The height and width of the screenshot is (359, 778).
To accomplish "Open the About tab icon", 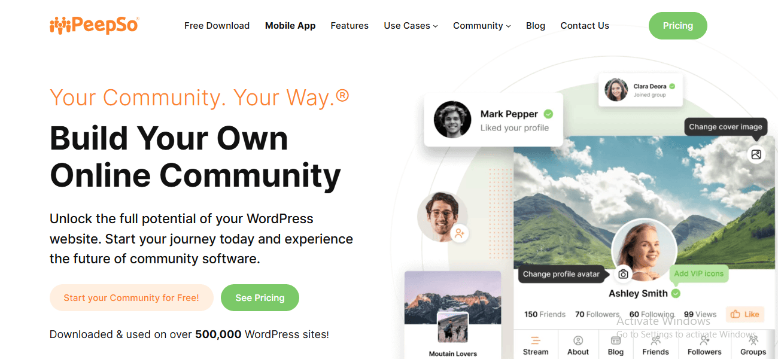I will 578,340.
